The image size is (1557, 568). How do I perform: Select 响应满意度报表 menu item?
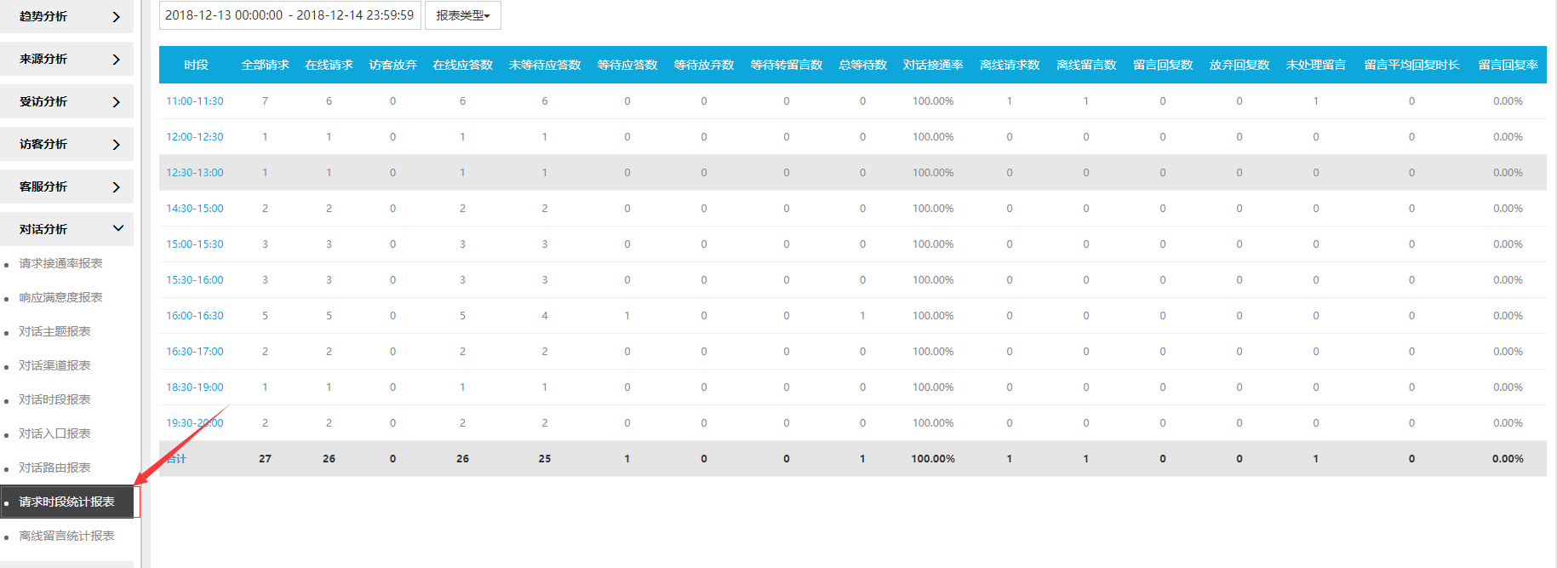click(x=60, y=297)
